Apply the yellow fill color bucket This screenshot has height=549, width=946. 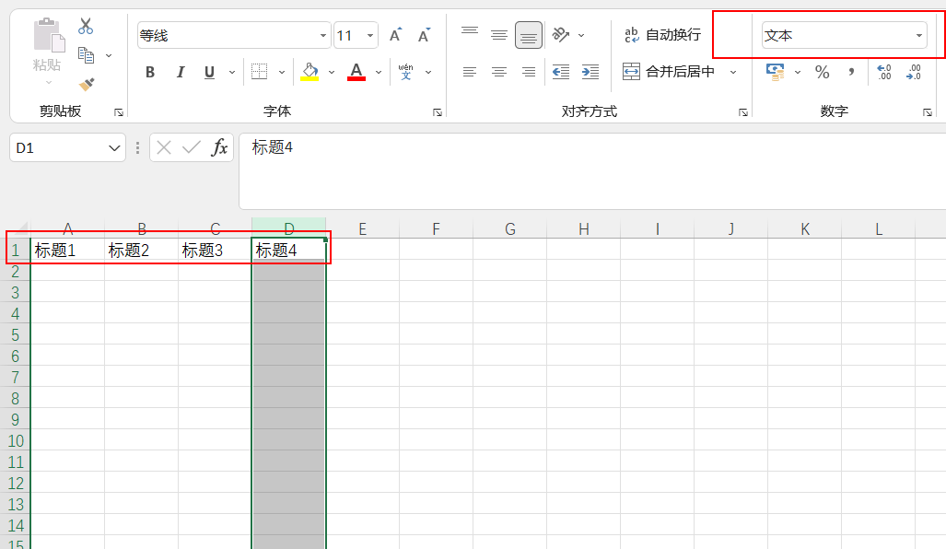click(x=309, y=72)
